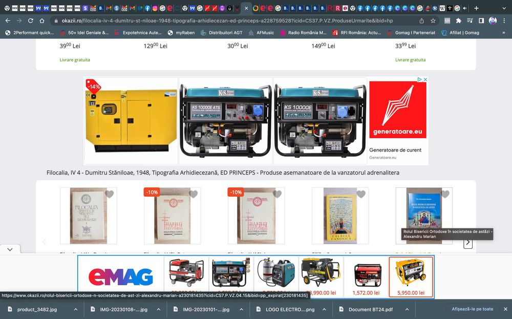Open the KS 10000E ATS generator ad
512x319 pixels.
(226, 121)
